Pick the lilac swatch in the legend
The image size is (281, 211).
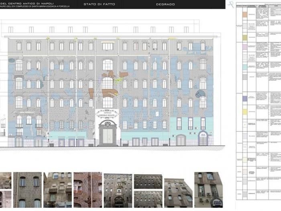pyautogui.click(x=244, y=47)
